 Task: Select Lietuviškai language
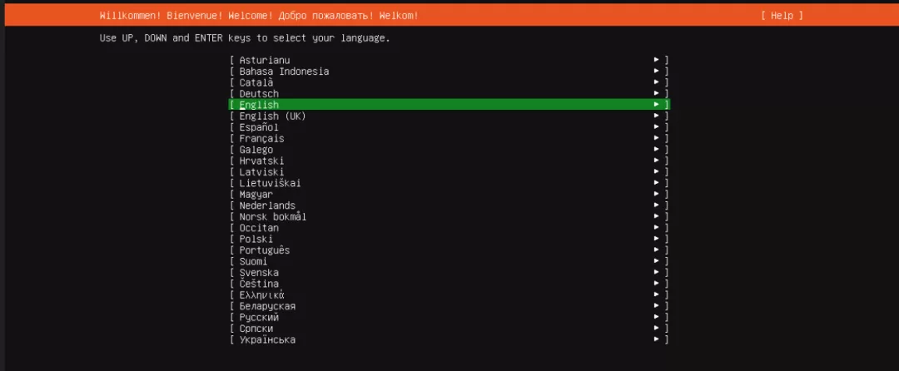click(x=449, y=183)
